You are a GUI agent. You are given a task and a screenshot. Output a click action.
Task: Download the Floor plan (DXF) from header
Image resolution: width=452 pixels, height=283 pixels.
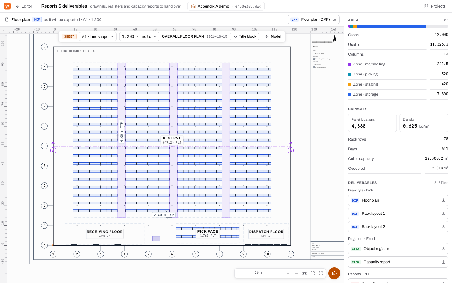(314, 19)
